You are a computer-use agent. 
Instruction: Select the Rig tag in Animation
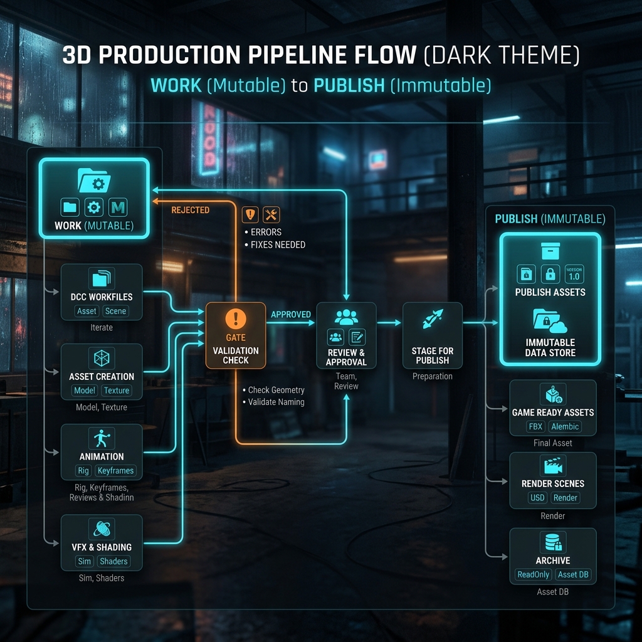(83, 471)
